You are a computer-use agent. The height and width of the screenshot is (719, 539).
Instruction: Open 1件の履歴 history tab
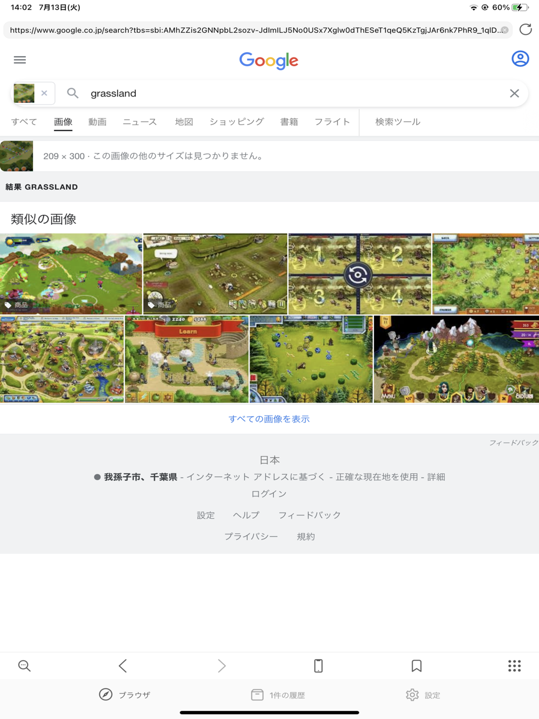(x=278, y=695)
